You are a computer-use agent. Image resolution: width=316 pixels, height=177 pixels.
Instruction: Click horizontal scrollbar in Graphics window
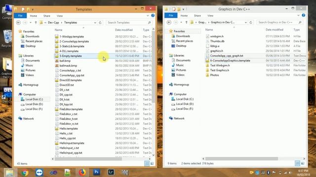pyautogui.click(x=241, y=159)
